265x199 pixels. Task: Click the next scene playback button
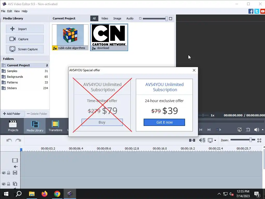[219, 130]
